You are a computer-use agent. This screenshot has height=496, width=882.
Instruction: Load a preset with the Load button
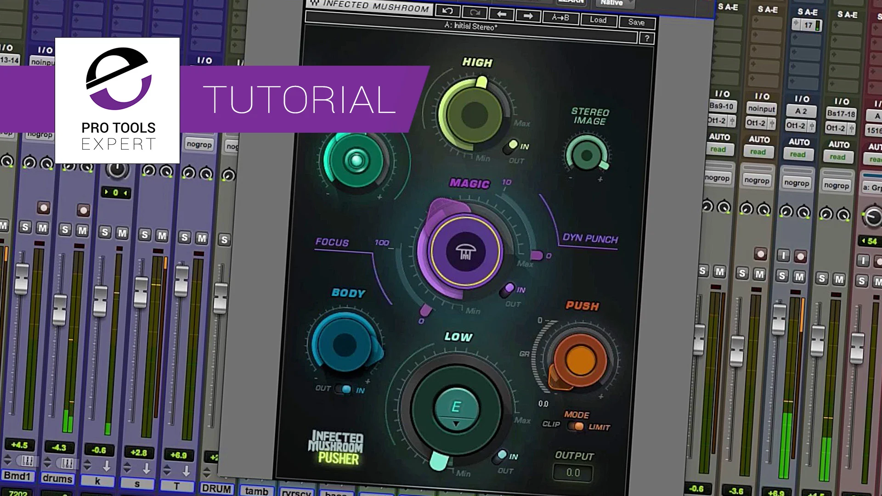[598, 20]
